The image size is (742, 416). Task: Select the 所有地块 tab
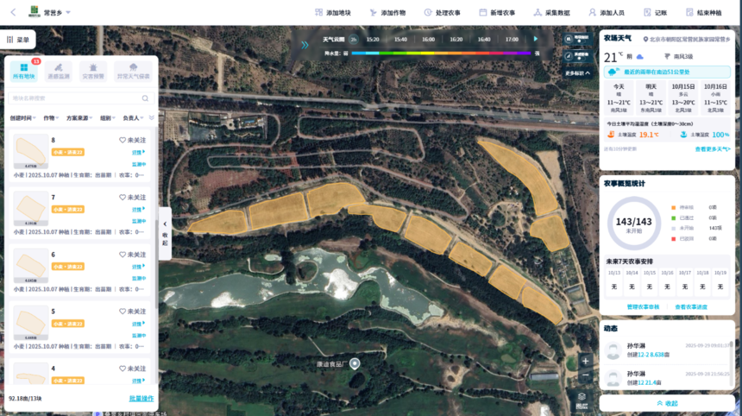(x=23, y=71)
